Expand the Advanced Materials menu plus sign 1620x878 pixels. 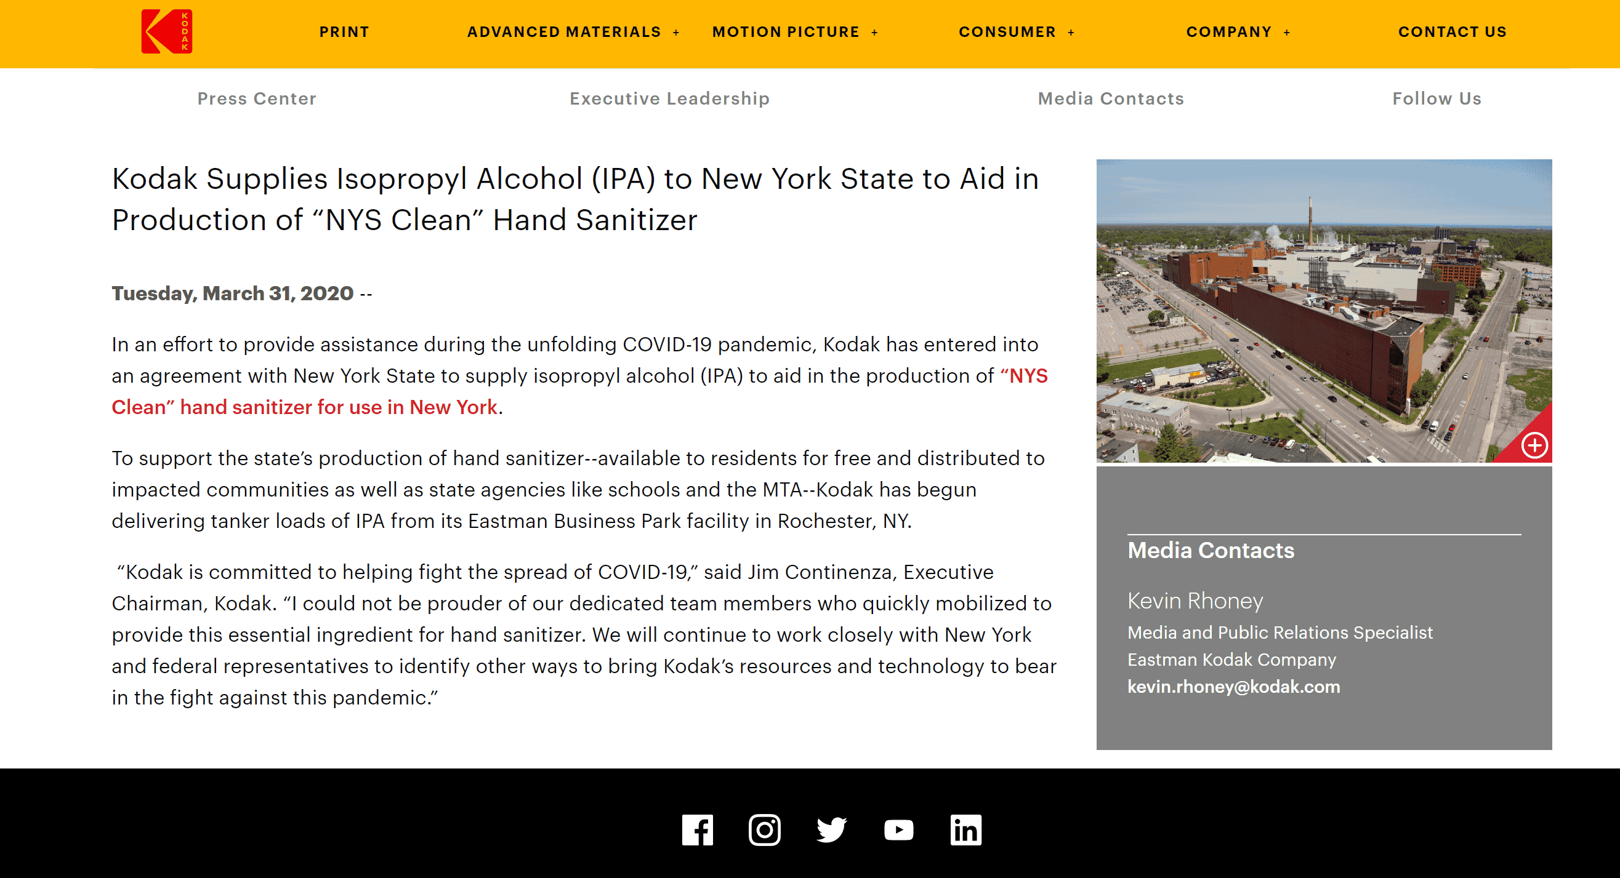(x=676, y=33)
